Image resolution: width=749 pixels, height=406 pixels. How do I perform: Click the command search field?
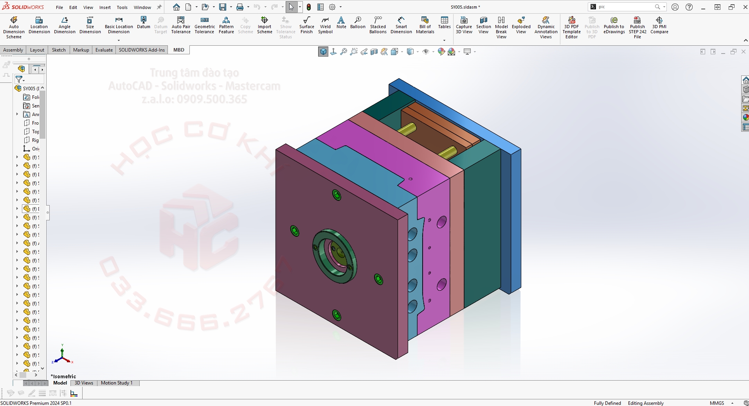(x=627, y=7)
